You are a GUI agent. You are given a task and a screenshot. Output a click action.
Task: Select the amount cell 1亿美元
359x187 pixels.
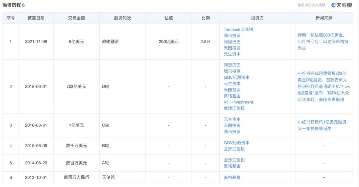pyautogui.click(x=76, y=126)
